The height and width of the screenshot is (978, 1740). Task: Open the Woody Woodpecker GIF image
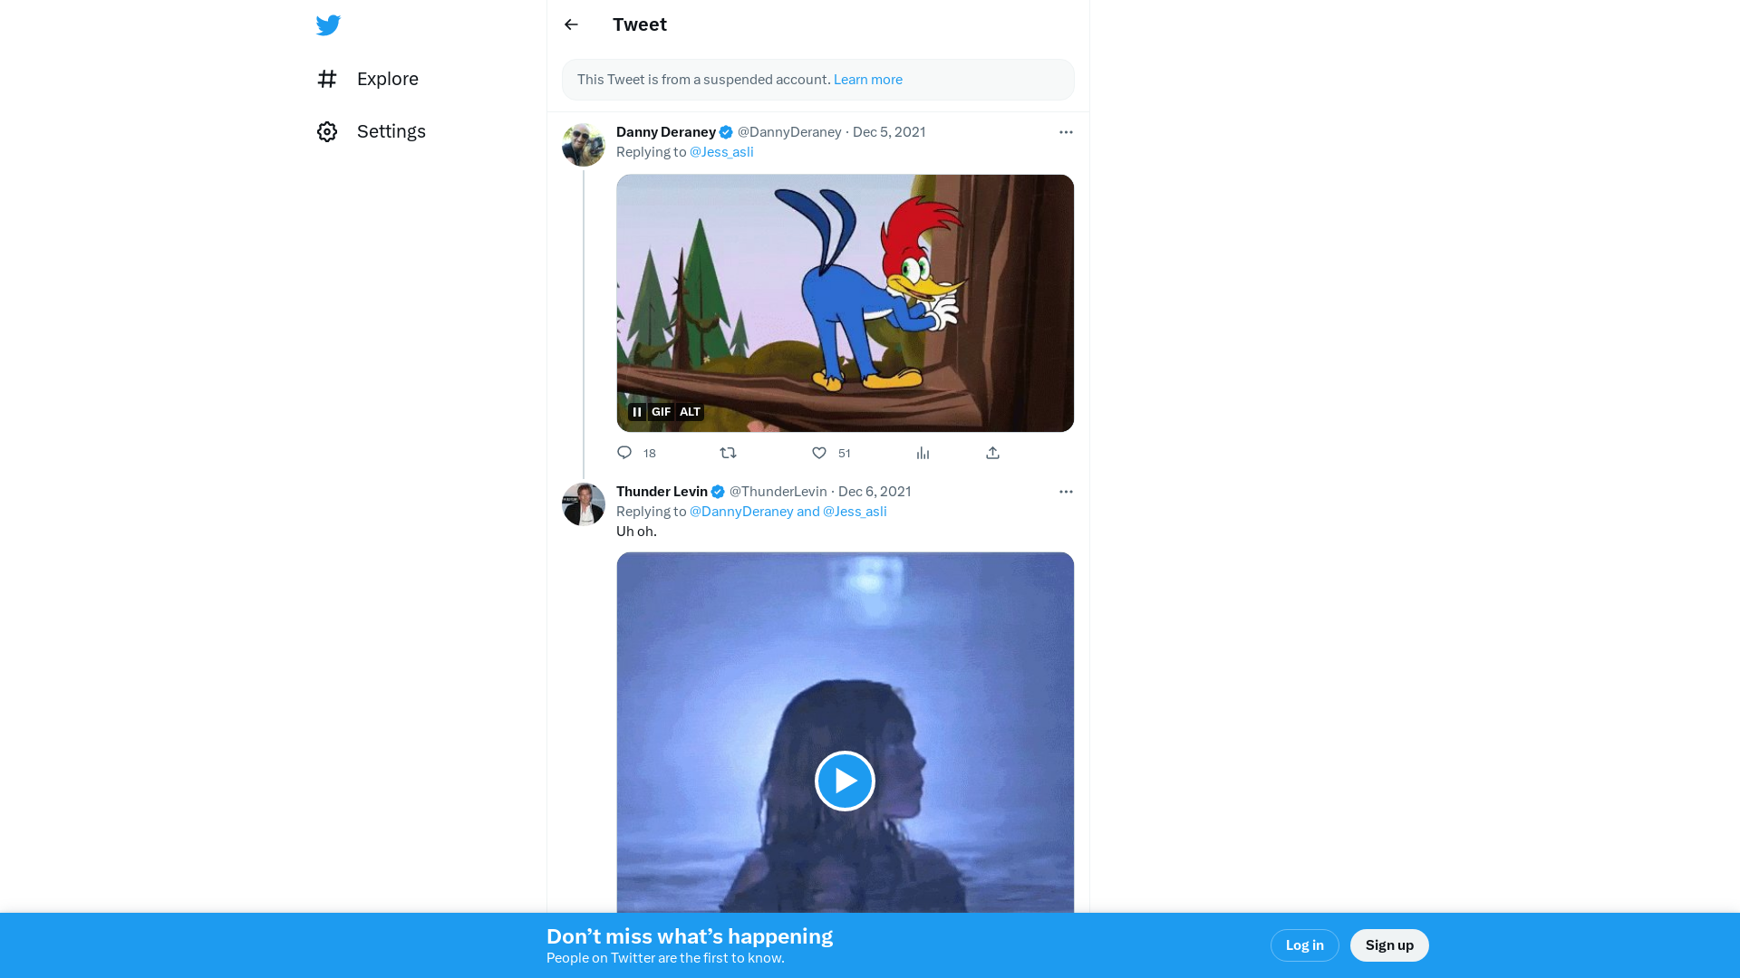click(x=846, y=303)
